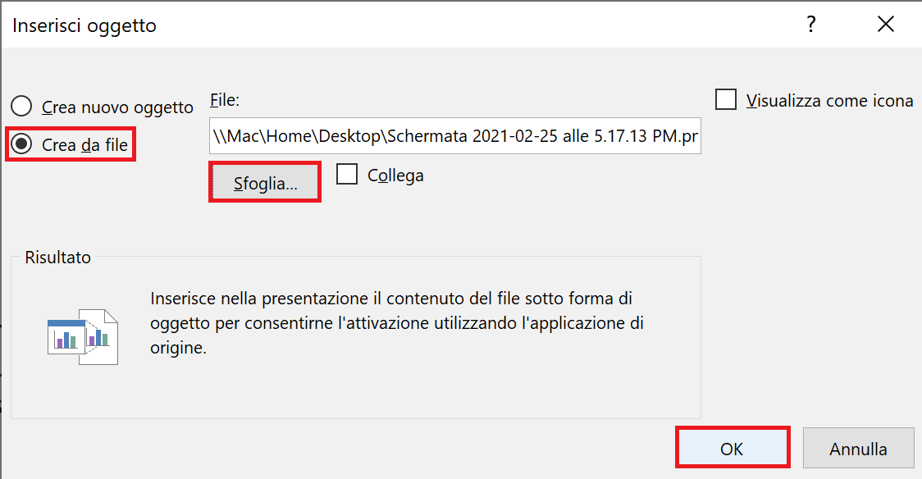Close the Inserisci oggetto dialog
Image resolution: width=922 pixels, height=479 pixels.
[886, 24]
